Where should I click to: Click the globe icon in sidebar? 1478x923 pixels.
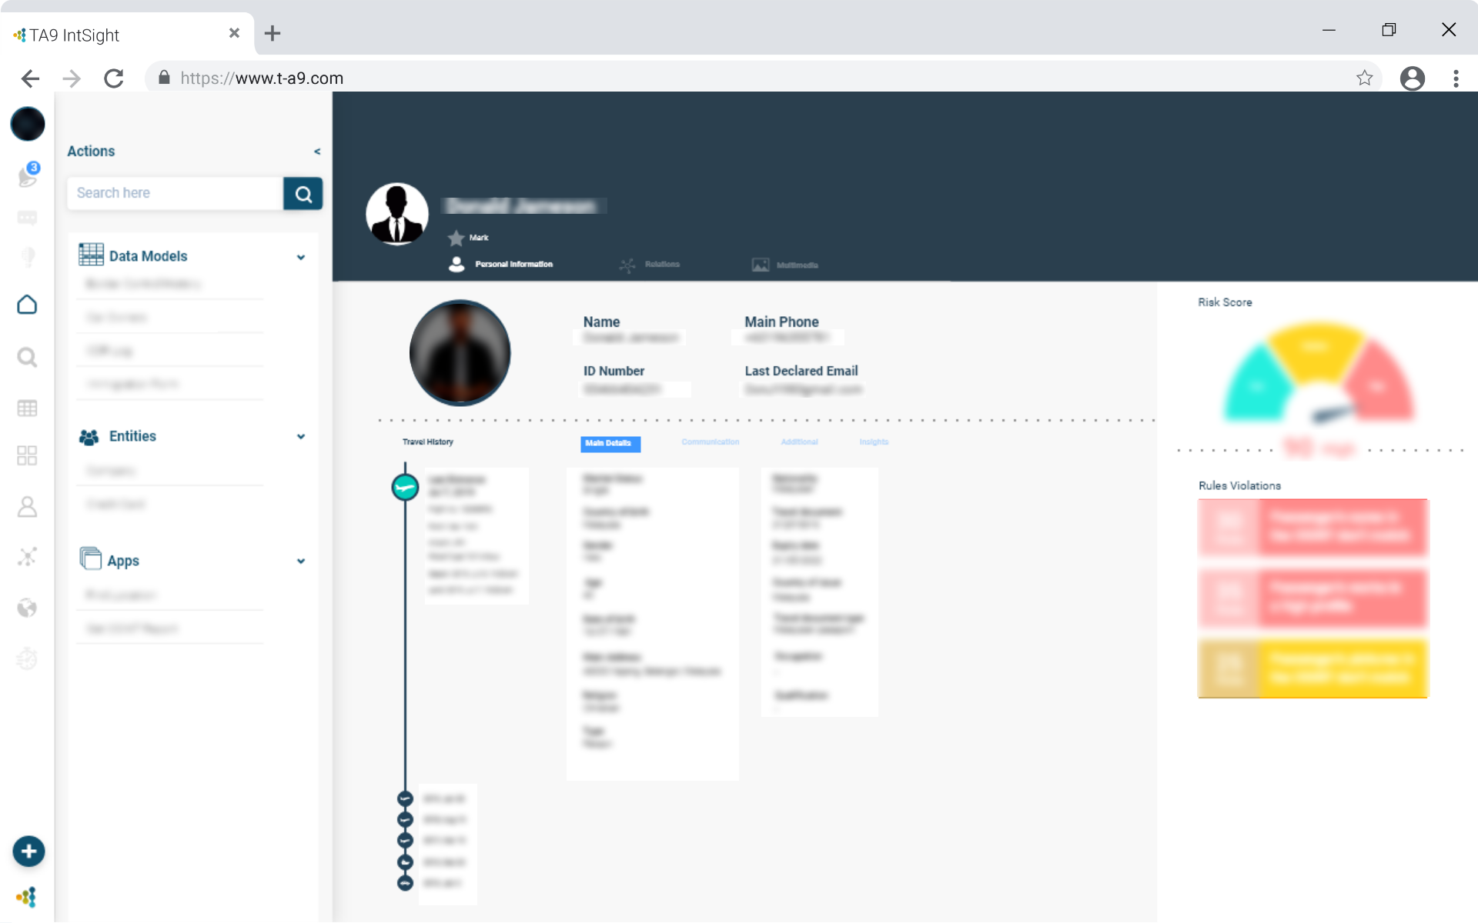click(27, 608)
